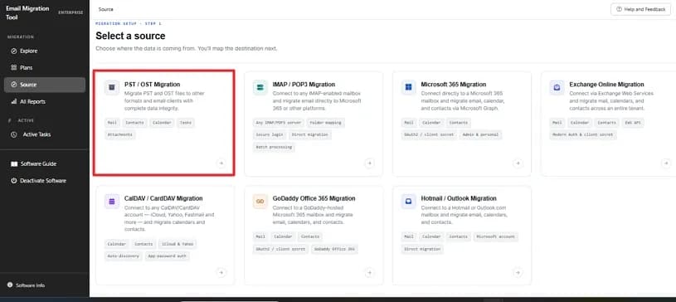Click the iCloud & Yahoo tag
676x302 pixels.
pos(178,244)
